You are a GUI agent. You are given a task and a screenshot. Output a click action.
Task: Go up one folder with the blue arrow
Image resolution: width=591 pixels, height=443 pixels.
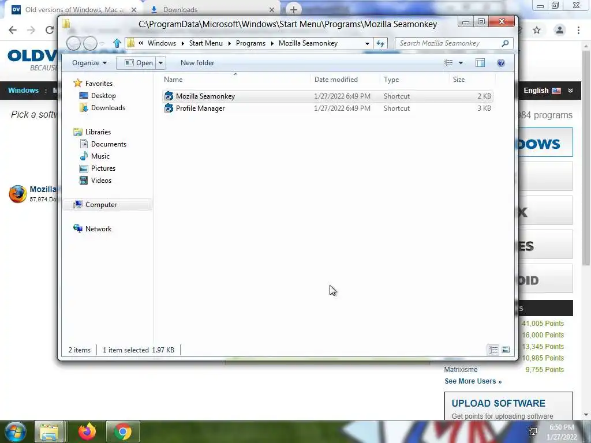(117, 43)
